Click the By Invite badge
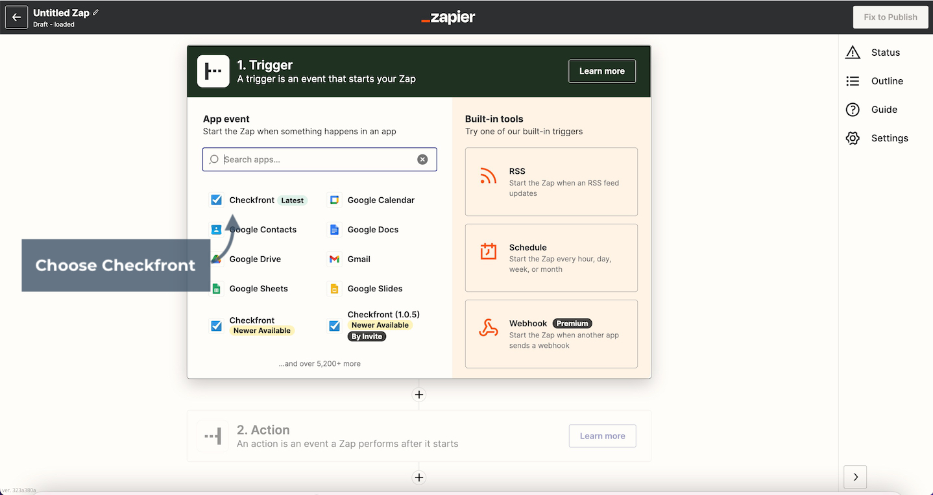The width and height of the screenshot is (933, 495). coord(367,337)
